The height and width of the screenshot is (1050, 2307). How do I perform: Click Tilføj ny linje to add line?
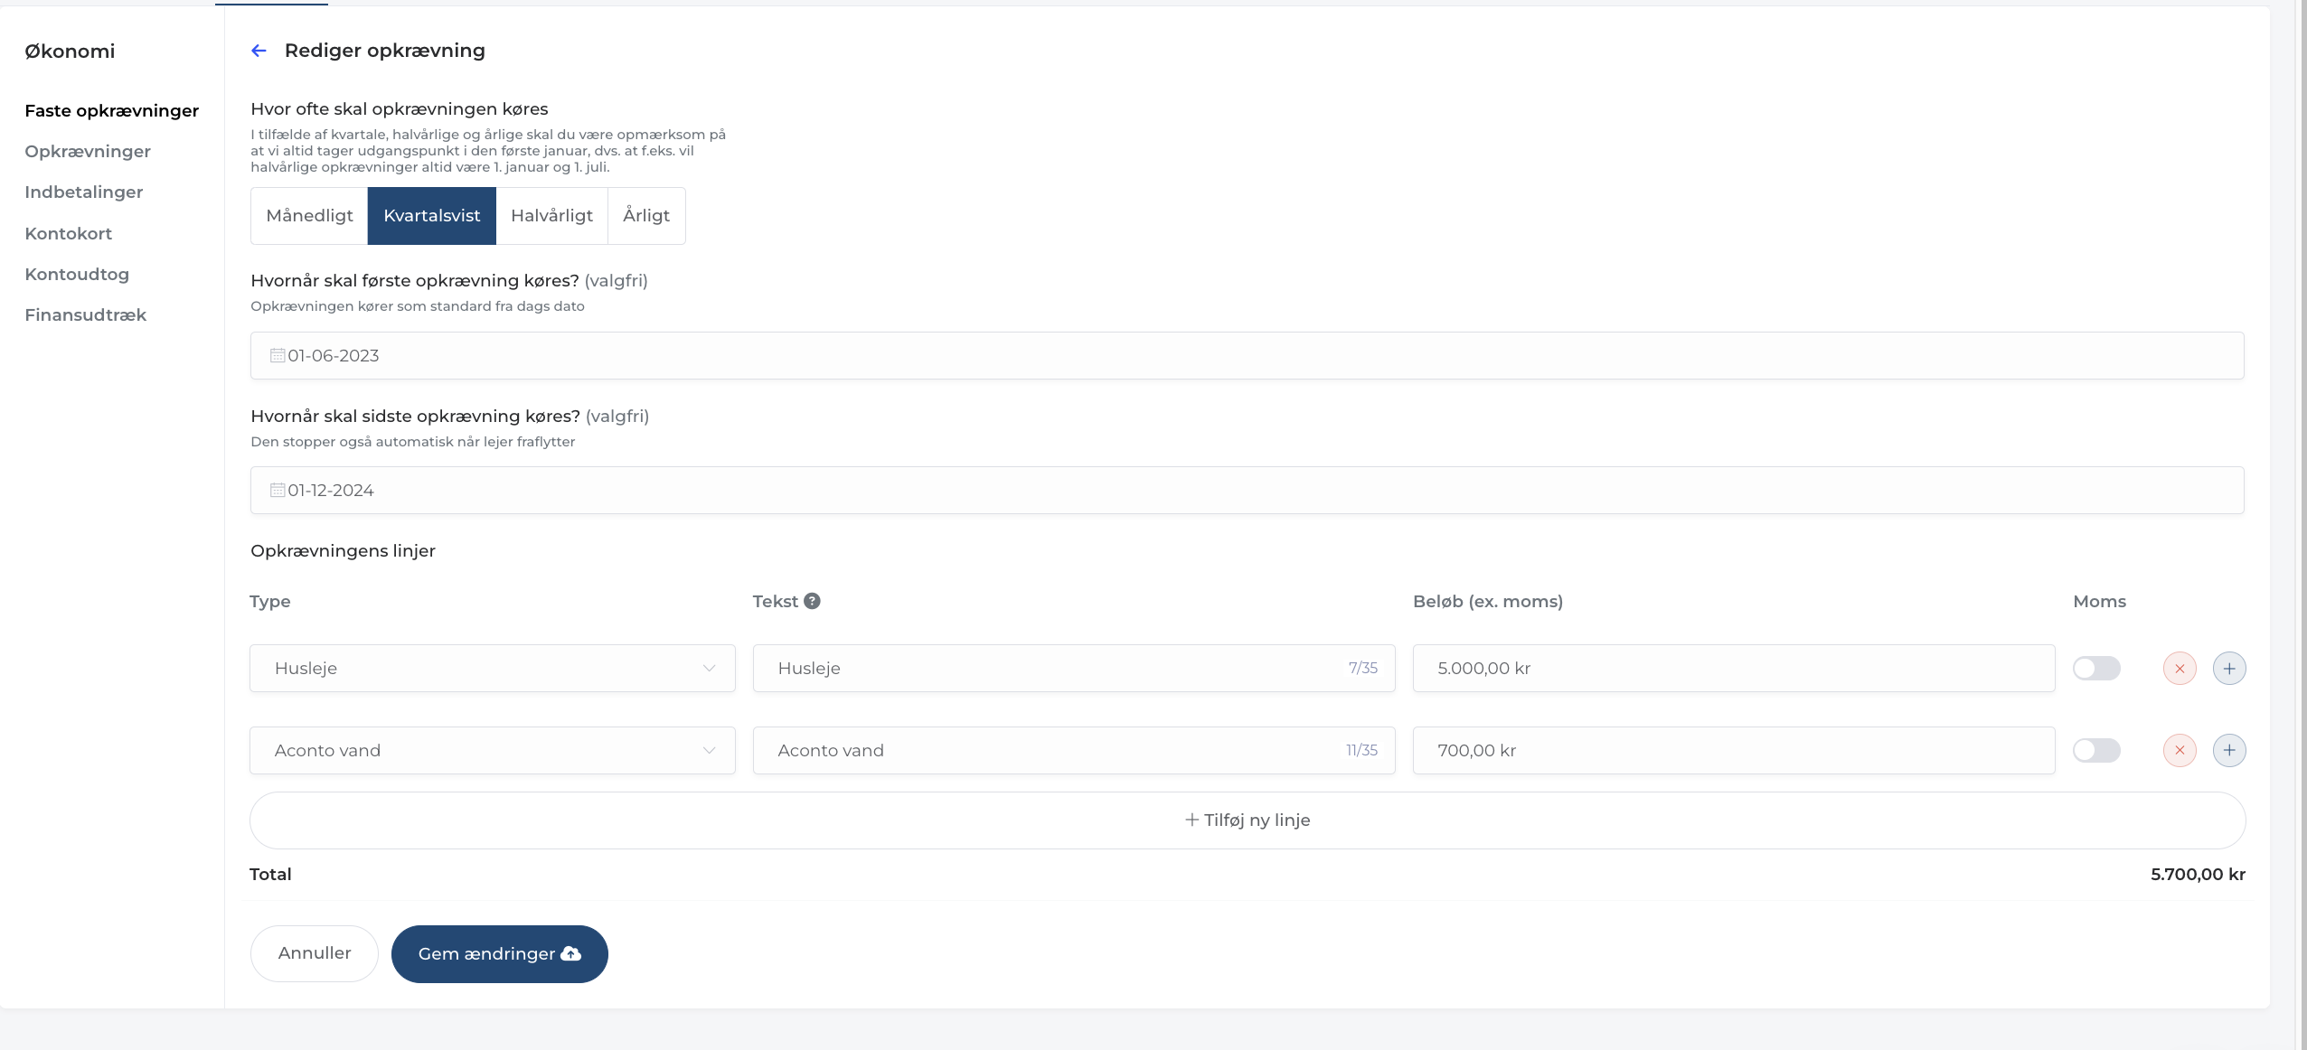(1247, 820)
